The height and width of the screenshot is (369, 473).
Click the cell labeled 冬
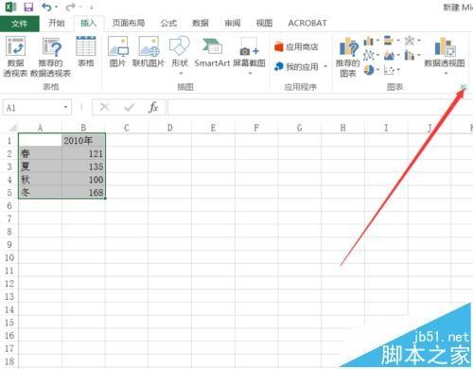(41, 192)
